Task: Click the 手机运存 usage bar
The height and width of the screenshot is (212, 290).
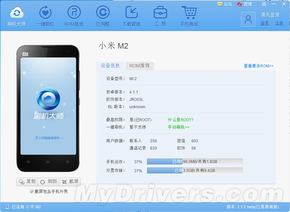Action: click(195, 162)
